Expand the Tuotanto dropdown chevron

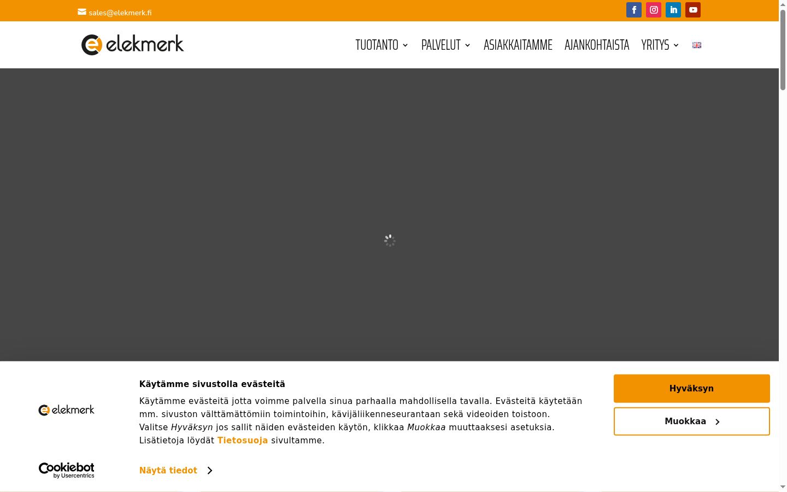tap(406, 45)
